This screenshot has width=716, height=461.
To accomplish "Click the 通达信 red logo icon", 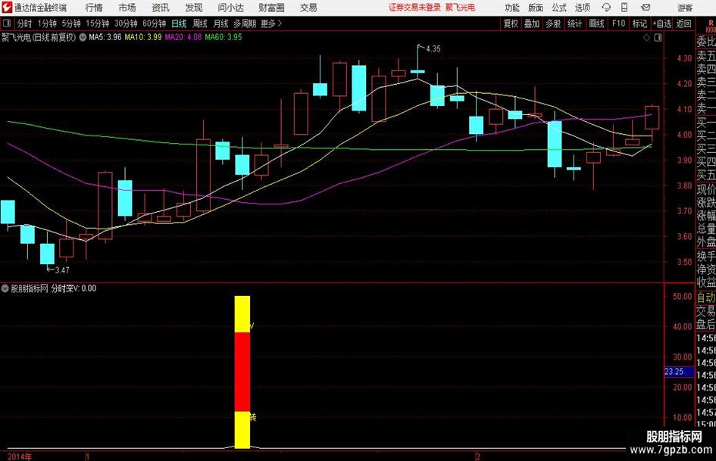I will click(x=6, y=8).
